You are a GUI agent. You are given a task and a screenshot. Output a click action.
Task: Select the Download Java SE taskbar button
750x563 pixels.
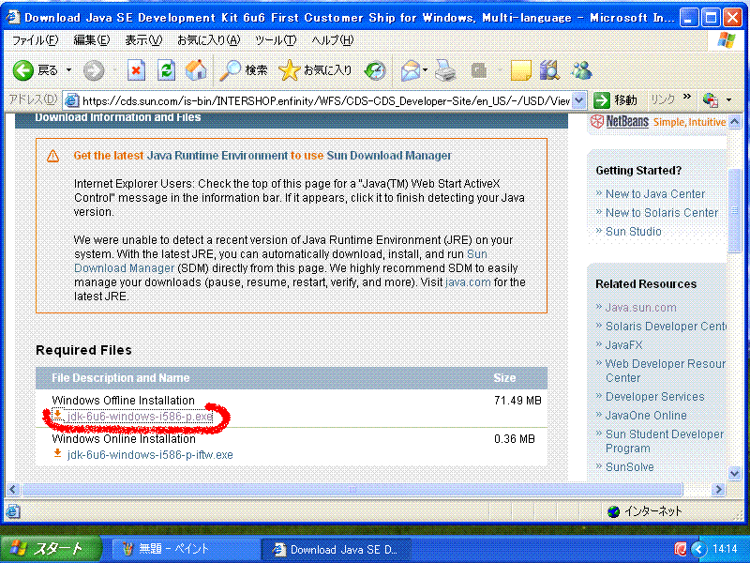tap(336, 549)
